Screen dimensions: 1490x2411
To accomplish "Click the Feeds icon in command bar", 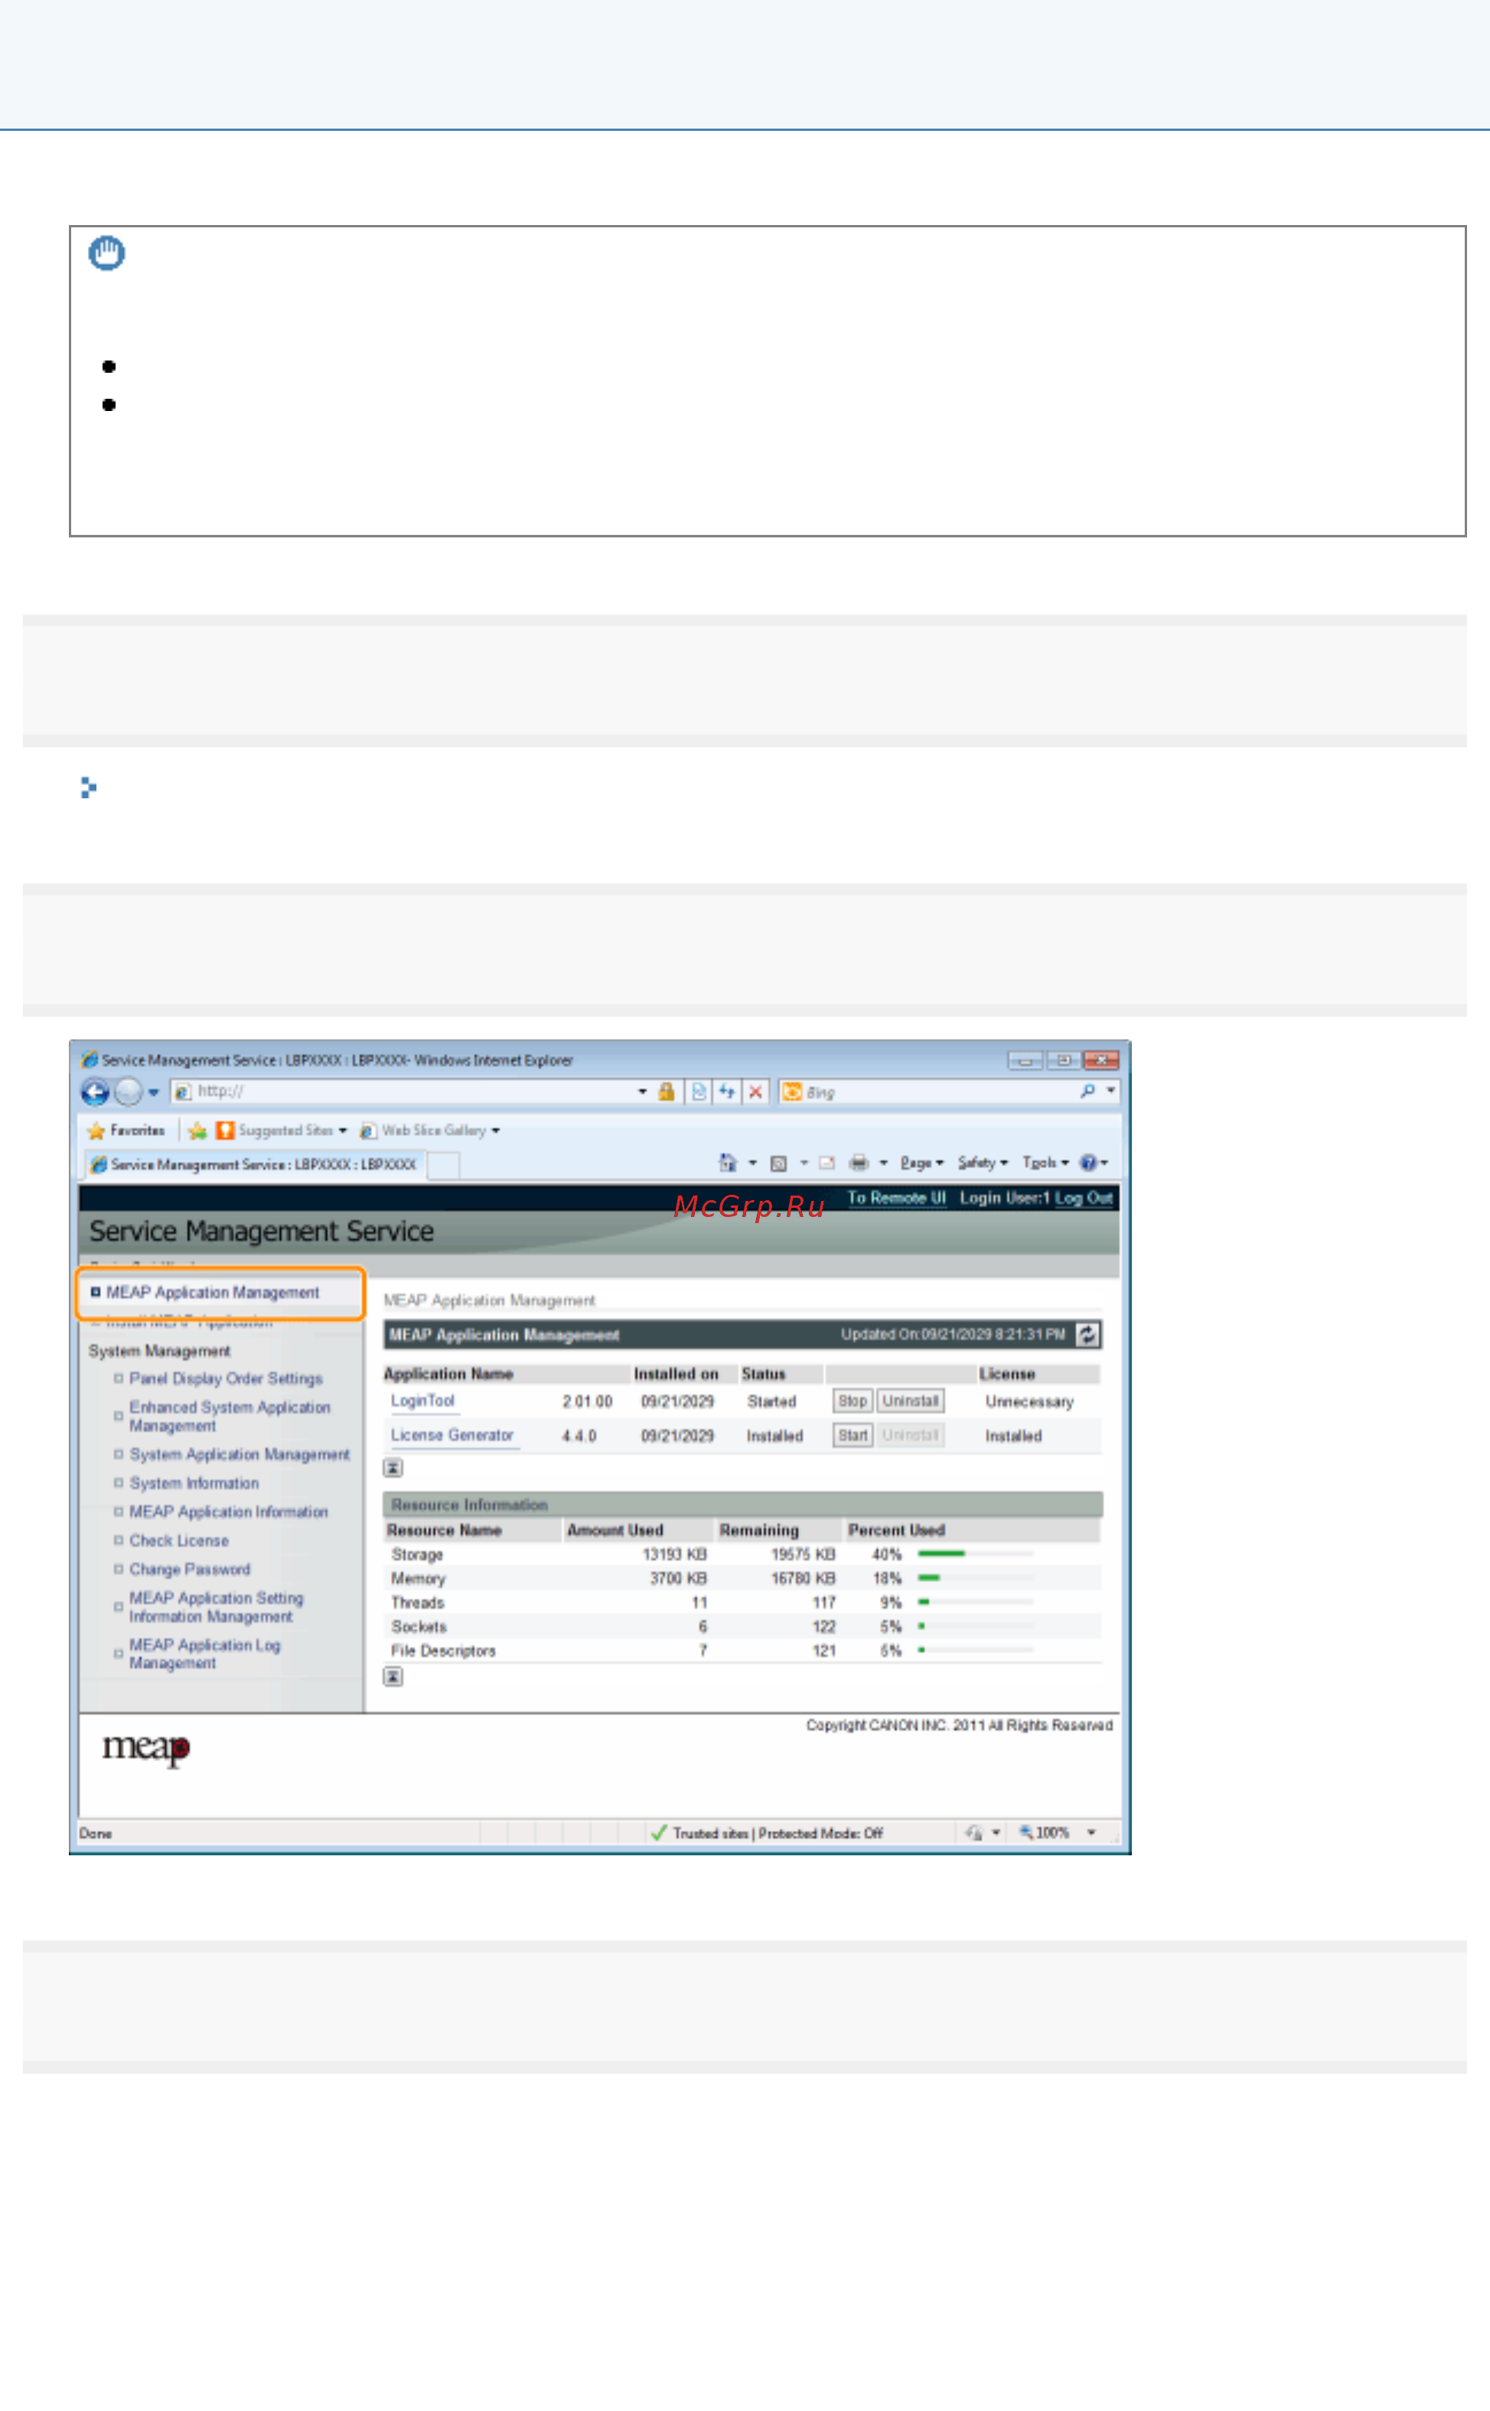I will (778, 1163).
